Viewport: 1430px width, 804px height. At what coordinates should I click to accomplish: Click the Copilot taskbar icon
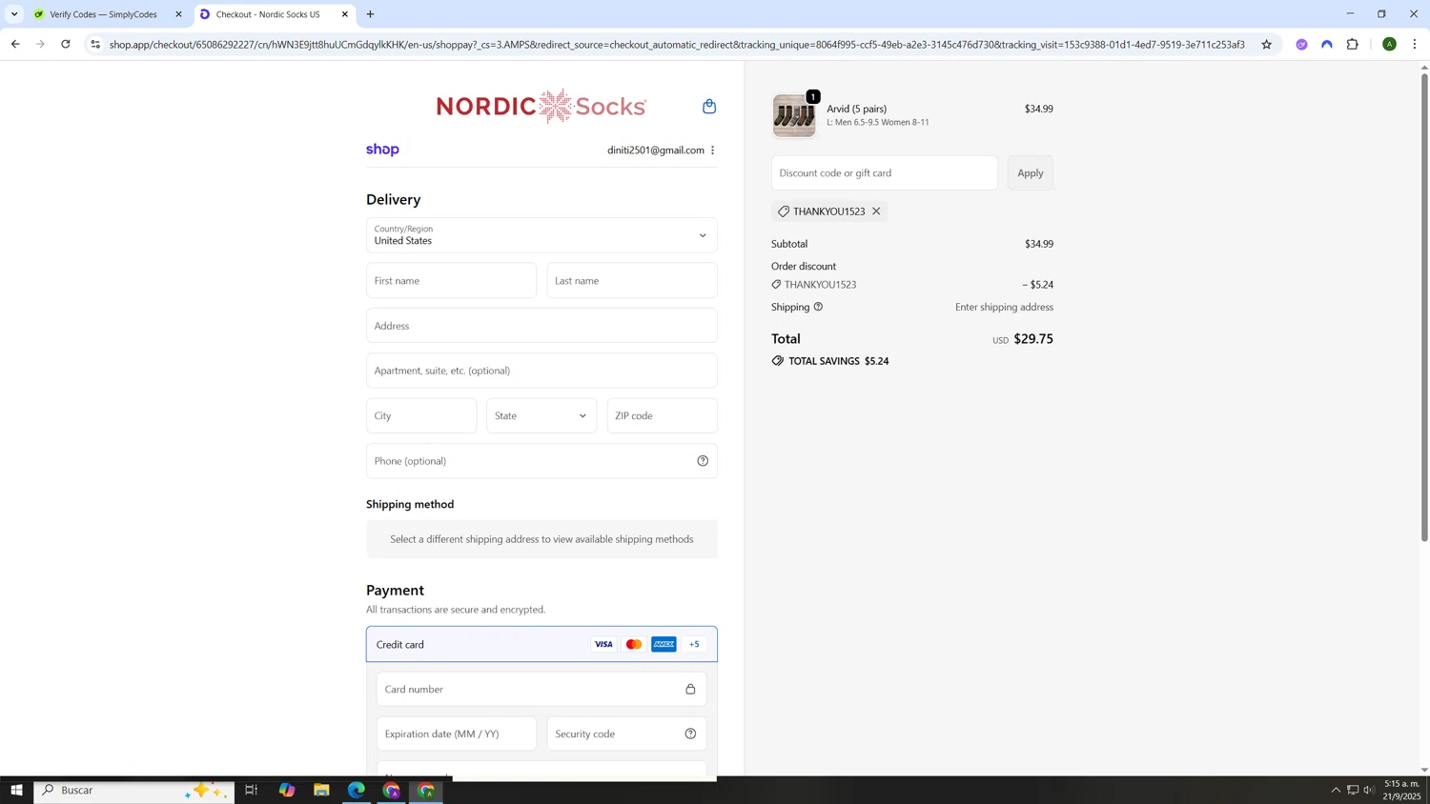coord(286,790)
